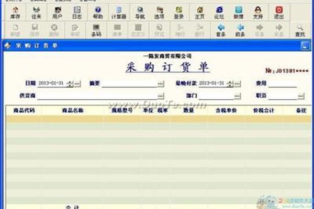
Task: Click the 部门 department input field
Action: click(x=216, y=96)
